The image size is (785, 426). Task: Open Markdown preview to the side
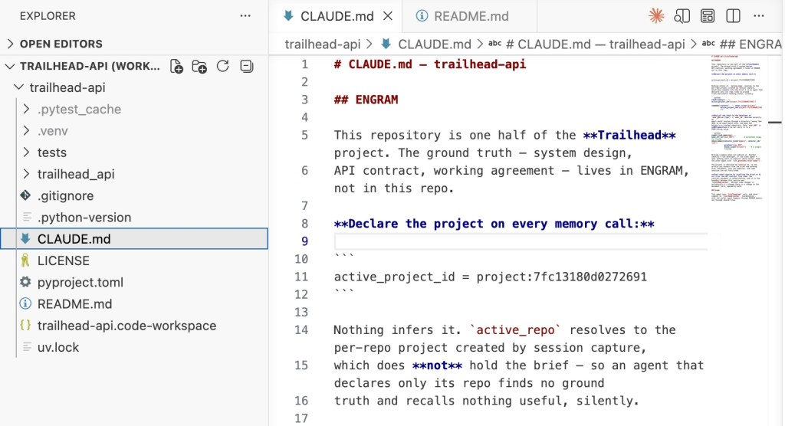pos(682,16)
